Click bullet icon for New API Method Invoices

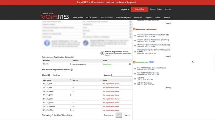[x=135, y=74]
